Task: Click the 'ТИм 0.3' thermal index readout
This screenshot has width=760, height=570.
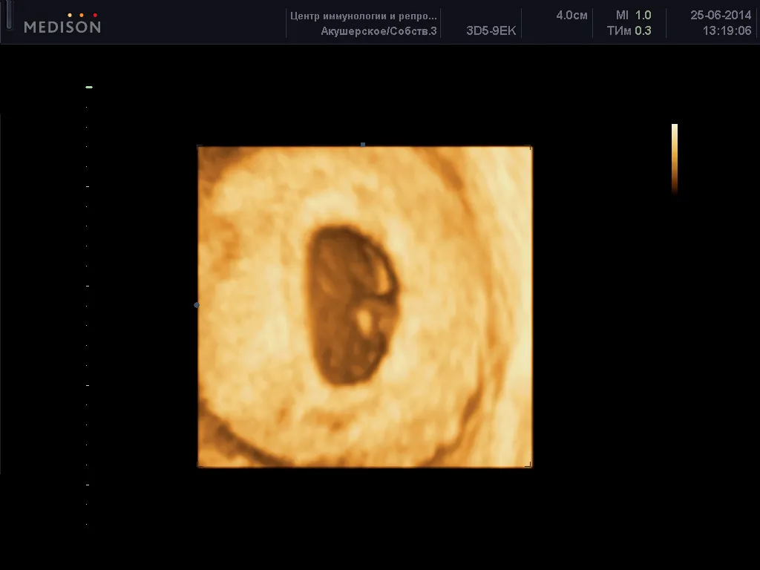Action: [629, 30]
